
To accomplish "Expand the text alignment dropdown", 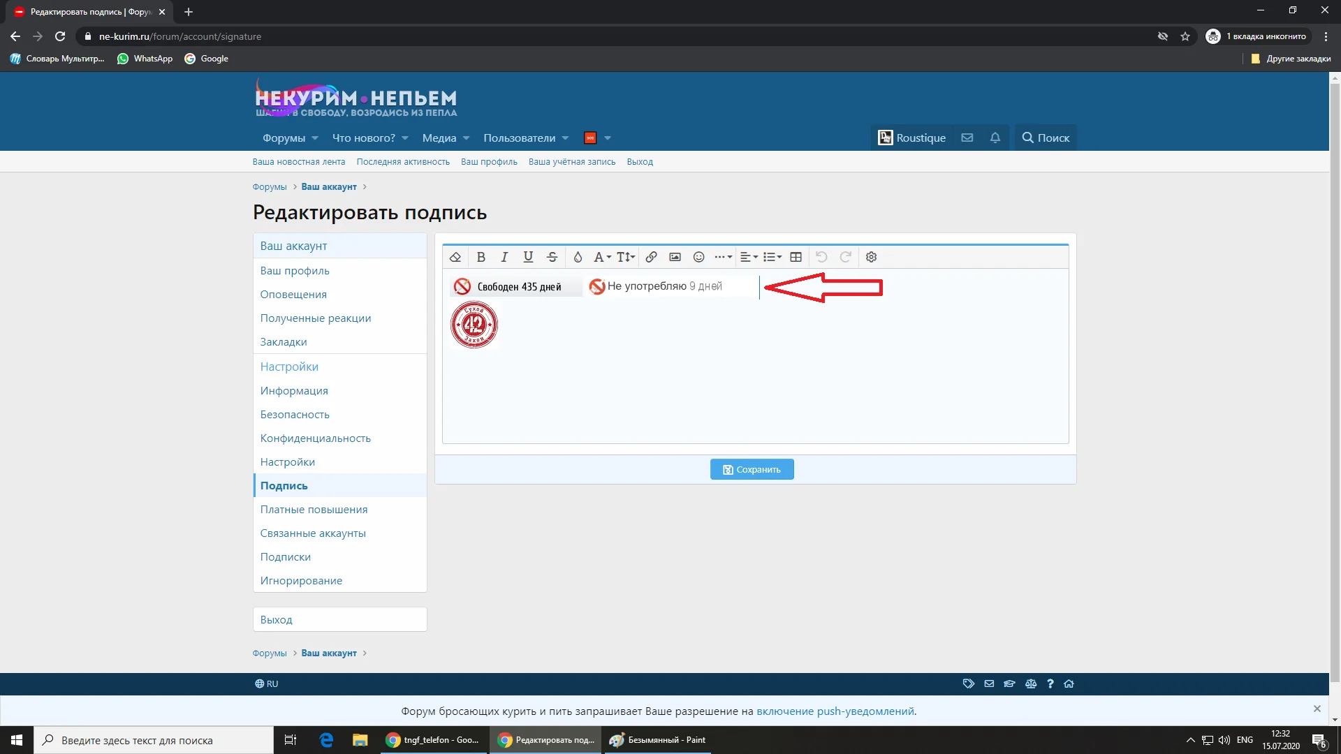I will (749, 257).
